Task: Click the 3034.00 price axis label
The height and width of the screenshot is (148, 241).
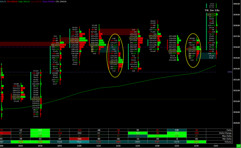Action: [236, 69]
